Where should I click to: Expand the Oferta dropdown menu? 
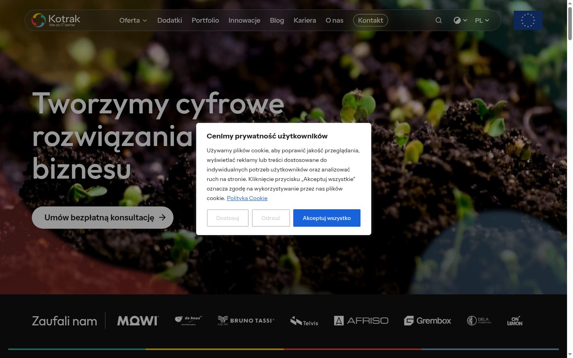(x=133, y=20)
